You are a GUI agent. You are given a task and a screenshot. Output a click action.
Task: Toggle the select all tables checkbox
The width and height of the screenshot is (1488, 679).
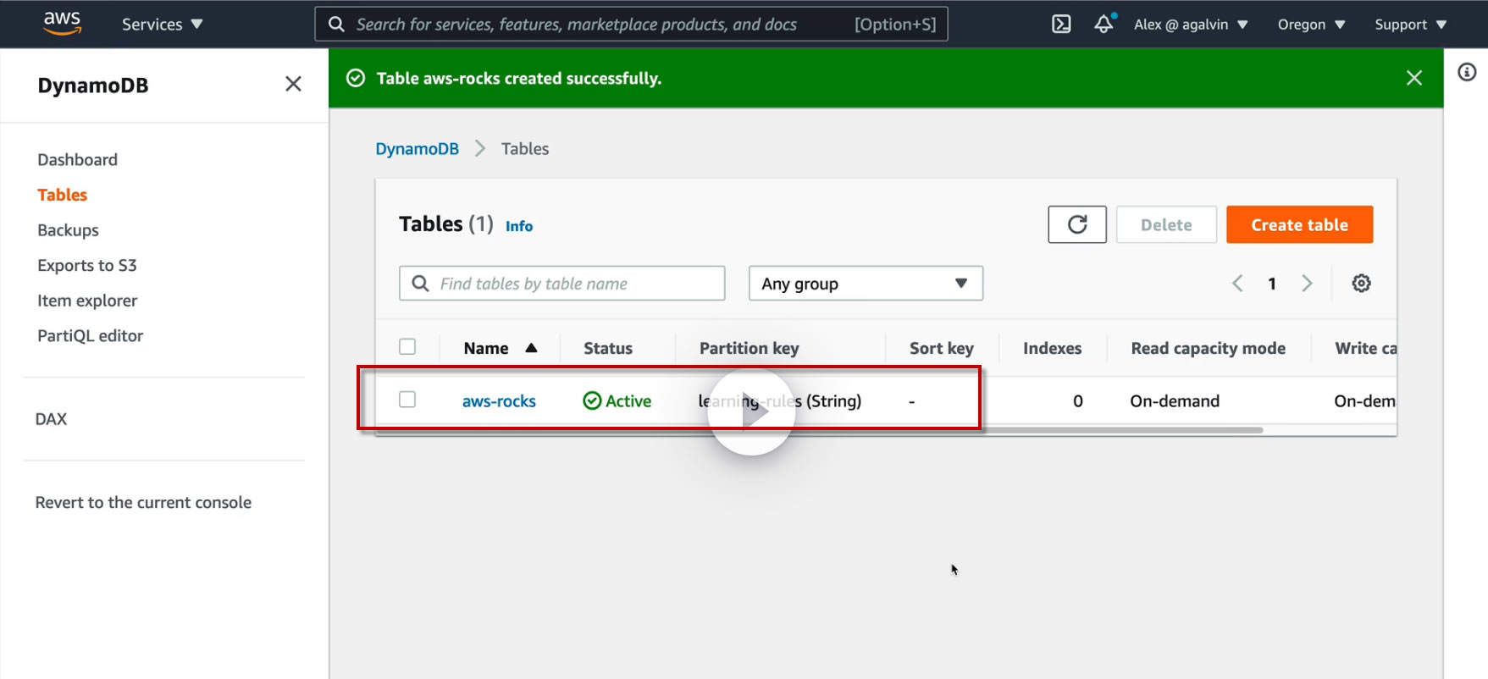click(x=407, y=347)
